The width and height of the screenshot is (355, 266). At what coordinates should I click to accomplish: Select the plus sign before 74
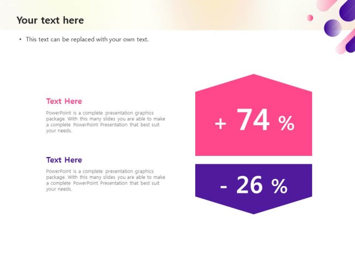click(220, 124)
